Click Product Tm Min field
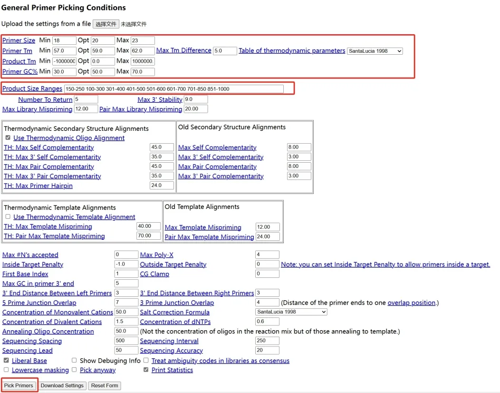Viewport: 500px width, 393px height. [64, 61]
